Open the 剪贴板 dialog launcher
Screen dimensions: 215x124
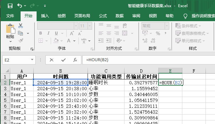coord(32,49)
